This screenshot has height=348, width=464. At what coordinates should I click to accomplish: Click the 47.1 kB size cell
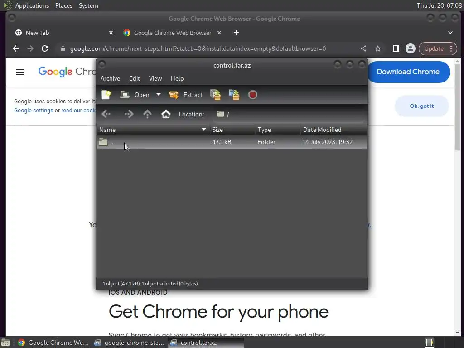222,142
